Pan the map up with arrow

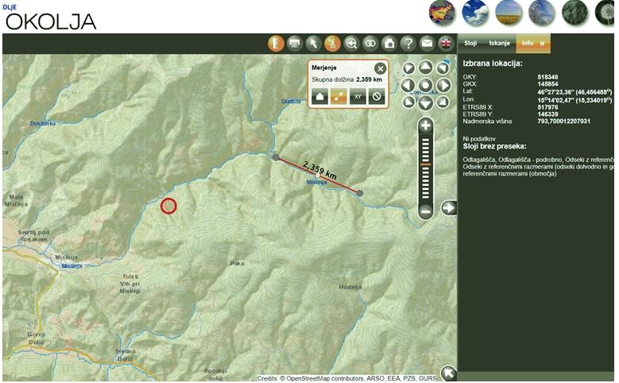pyautogui.click(x=426, y=68)
